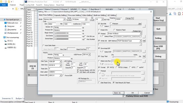Image resolution: width=183 pixels, height=103 pixels.
Task: Switch to QC Setting tab
Action: click(x=112, y=15)
